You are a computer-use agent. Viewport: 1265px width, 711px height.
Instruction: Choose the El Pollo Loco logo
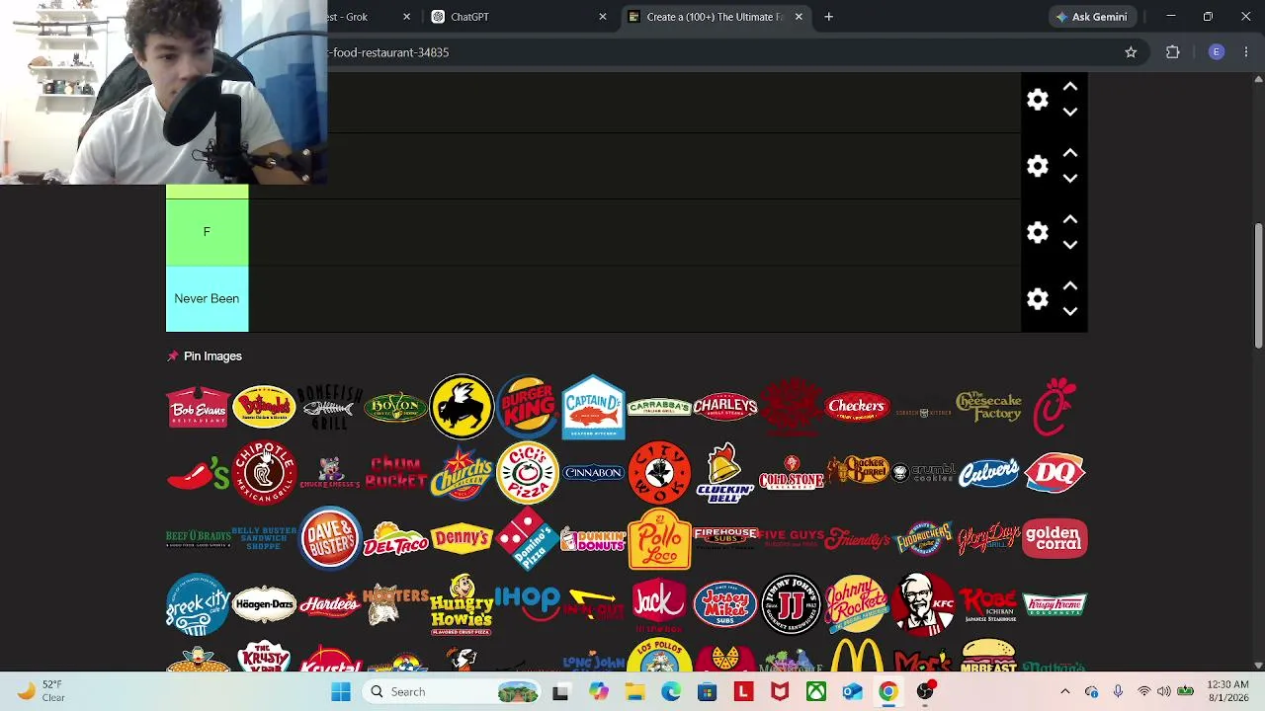point(659,538)
